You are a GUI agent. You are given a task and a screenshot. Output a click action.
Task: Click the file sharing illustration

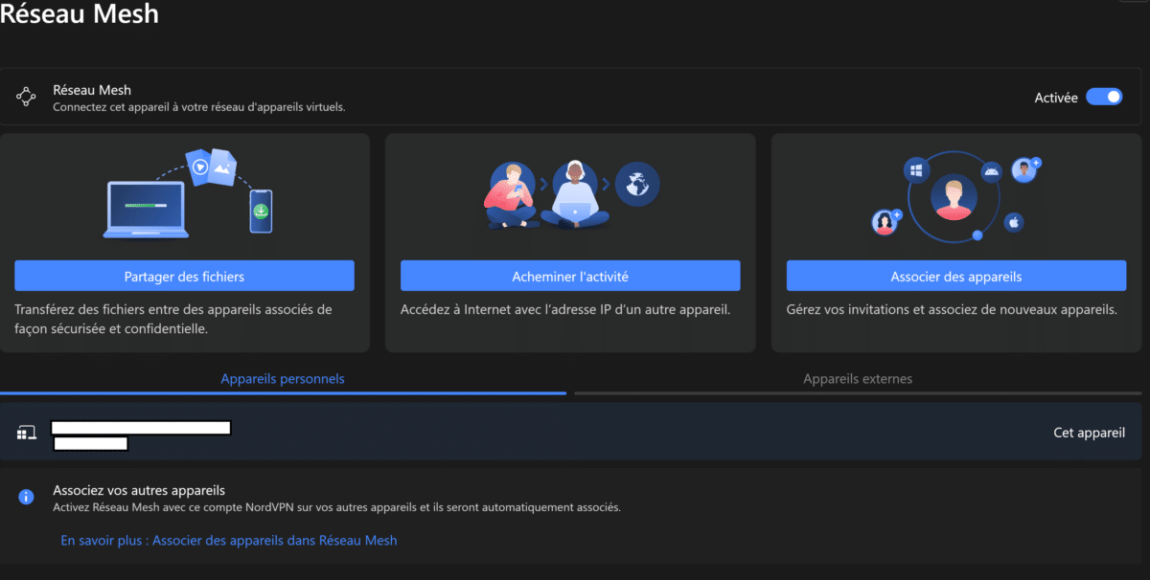tap(189, 192)
